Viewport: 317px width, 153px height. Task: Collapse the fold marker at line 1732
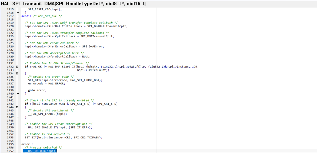[17, 67]
